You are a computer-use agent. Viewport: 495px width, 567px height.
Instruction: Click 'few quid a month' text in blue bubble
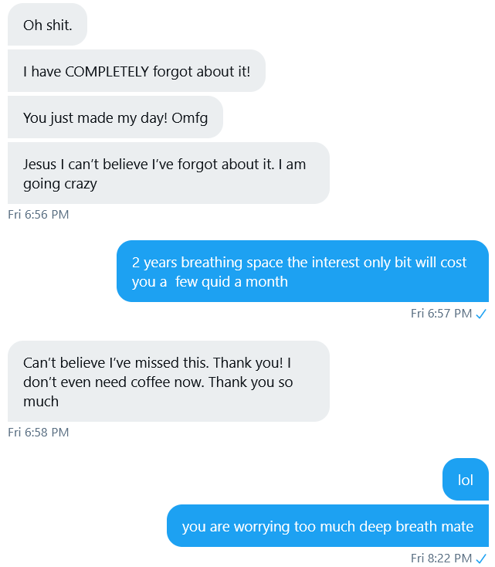coord(232,282)
